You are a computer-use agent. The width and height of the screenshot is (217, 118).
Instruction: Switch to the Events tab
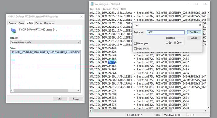pos(38,23)
